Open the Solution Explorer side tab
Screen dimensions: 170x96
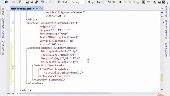point(166,29)
